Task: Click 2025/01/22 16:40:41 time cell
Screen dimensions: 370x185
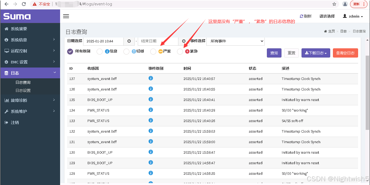Action: click(x=199, y=100)
